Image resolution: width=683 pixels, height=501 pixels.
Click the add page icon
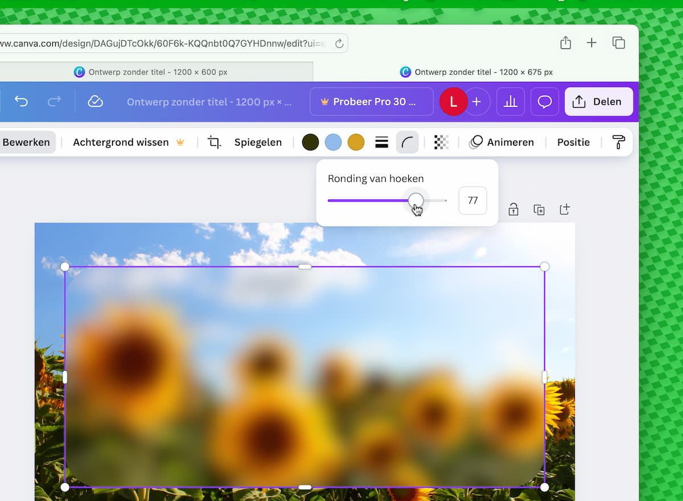tap(565, 210)
